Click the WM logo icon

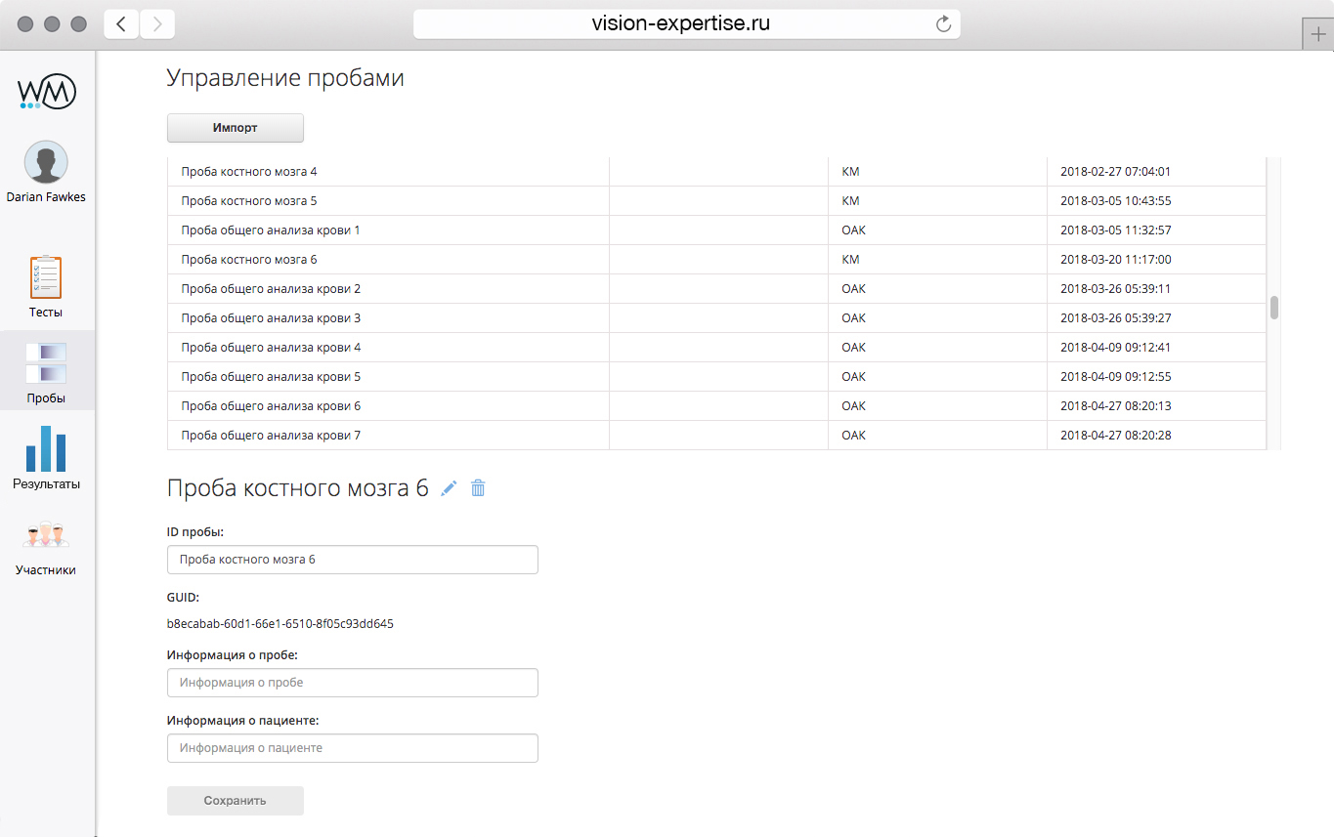(x=47, y=93)
